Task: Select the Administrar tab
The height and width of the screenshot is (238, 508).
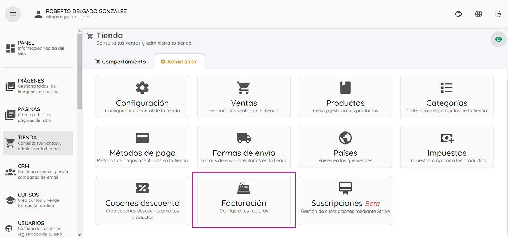Action: (179, 62)
